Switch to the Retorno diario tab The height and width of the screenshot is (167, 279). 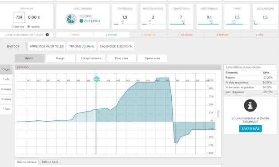click(x=50, y=162)
